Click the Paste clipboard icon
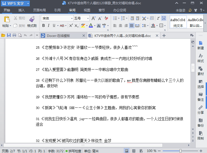The width and height of the screenshot is (207, 153). point(7,19)
